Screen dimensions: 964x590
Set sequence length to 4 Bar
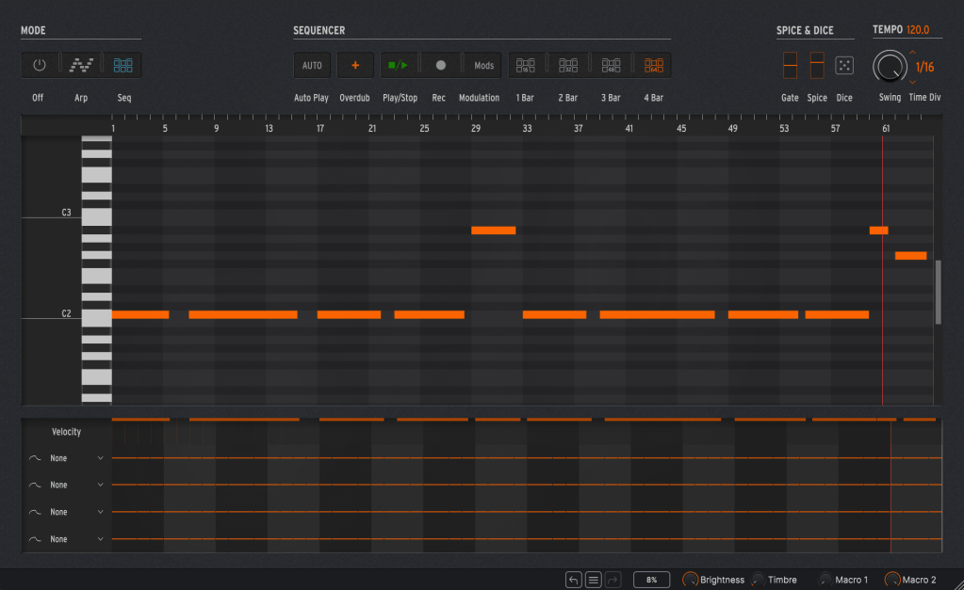(654, 66)
